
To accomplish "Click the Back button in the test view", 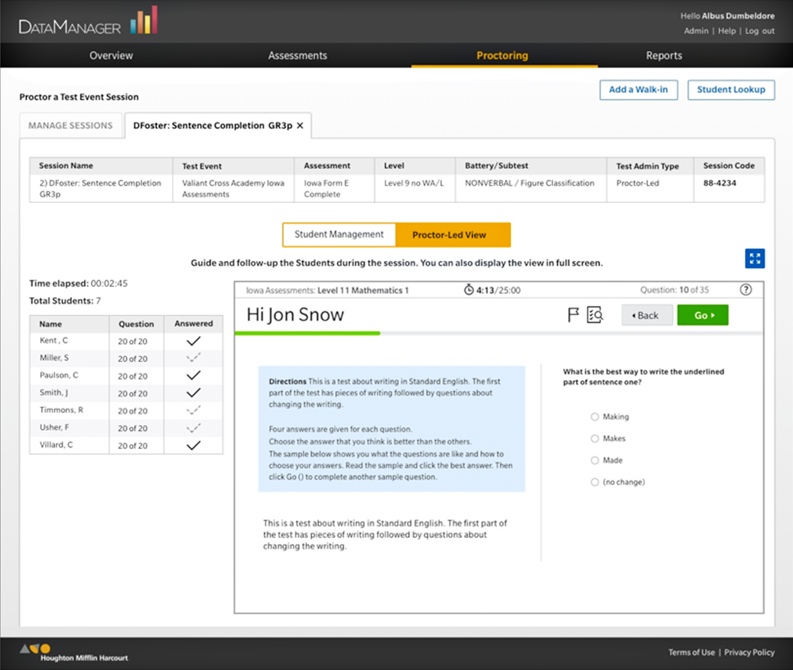I will pyautogui.click(x=646, y=315).
